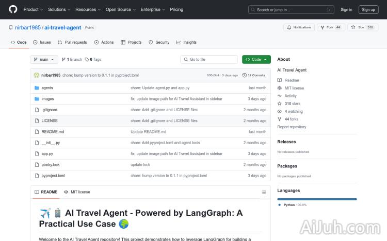Viewport: 387px width, 241px height.
Task: View the 1 Branch link
Action: 72,59
